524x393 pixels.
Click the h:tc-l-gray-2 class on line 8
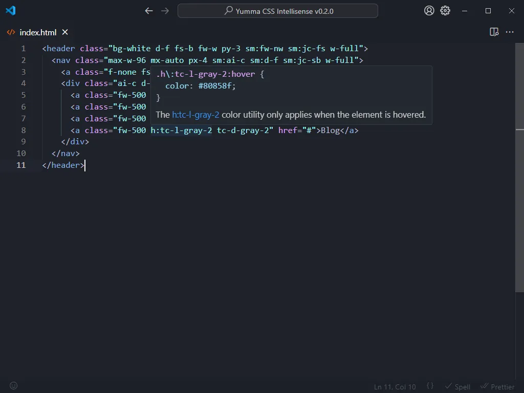click(182, 130)
